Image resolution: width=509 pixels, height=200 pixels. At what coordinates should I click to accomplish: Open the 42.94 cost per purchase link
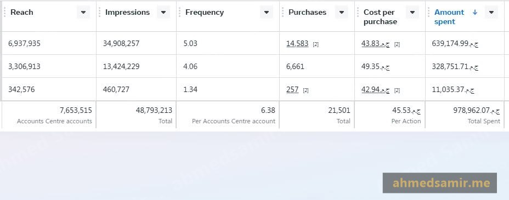[x=375, y=89]
